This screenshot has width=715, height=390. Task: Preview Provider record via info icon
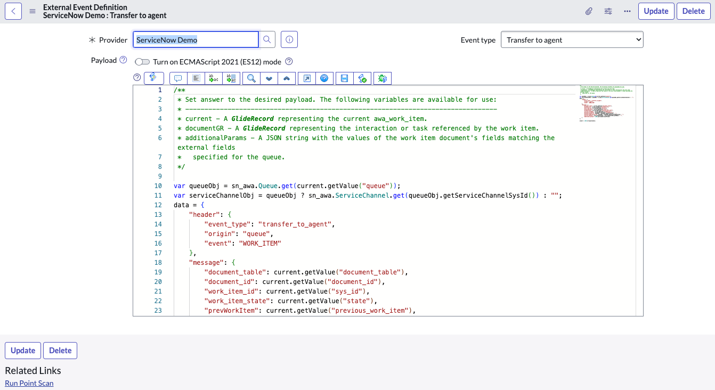[289, 39]
